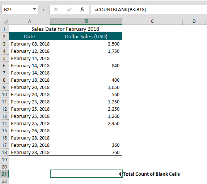Select row 1 header

click(4, 29)
